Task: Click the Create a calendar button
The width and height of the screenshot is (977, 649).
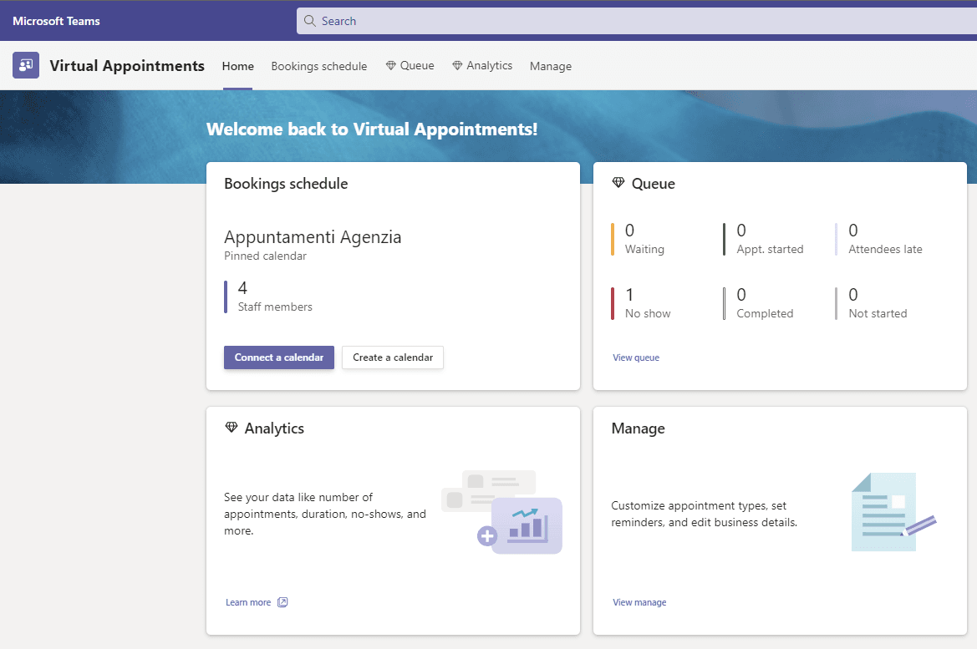Action: (393, 357)
